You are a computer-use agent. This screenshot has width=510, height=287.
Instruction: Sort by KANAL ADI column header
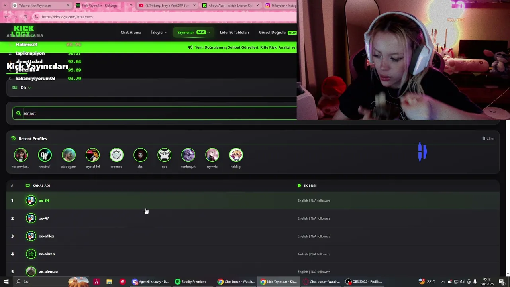pos(41,185)
